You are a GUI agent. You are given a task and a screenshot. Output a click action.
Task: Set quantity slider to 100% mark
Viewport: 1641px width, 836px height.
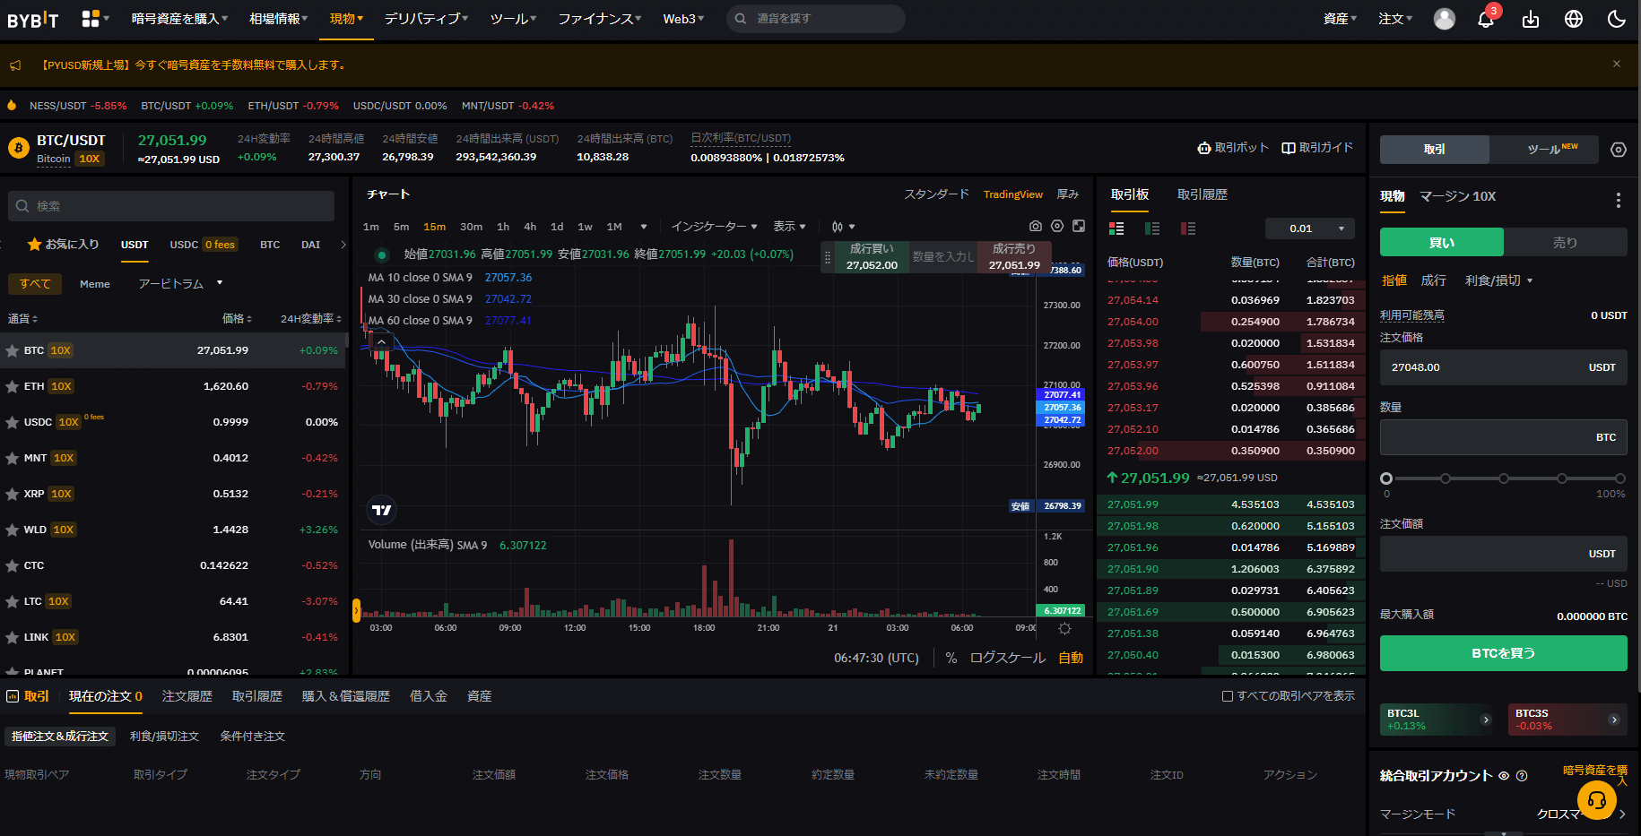1620,478
